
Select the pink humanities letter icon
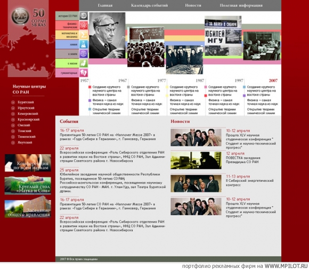tap(84, 73)
